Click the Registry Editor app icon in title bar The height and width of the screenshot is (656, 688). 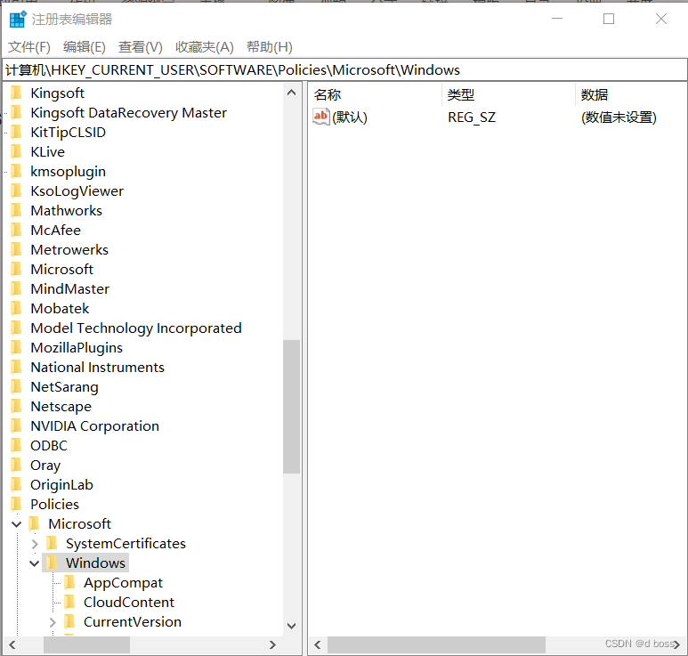18,20
